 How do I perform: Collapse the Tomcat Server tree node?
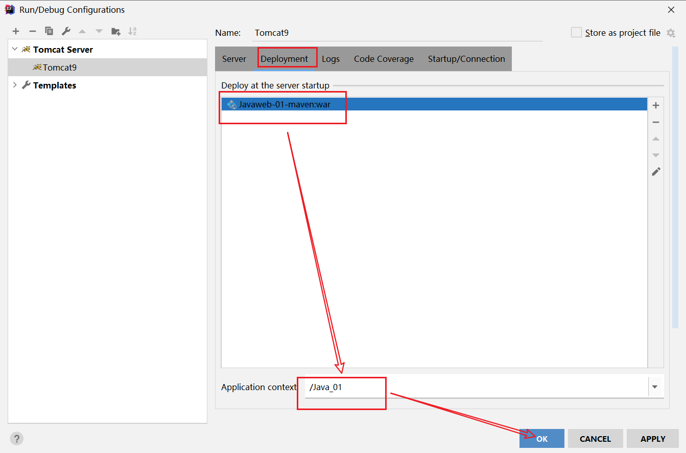(14, 50)
